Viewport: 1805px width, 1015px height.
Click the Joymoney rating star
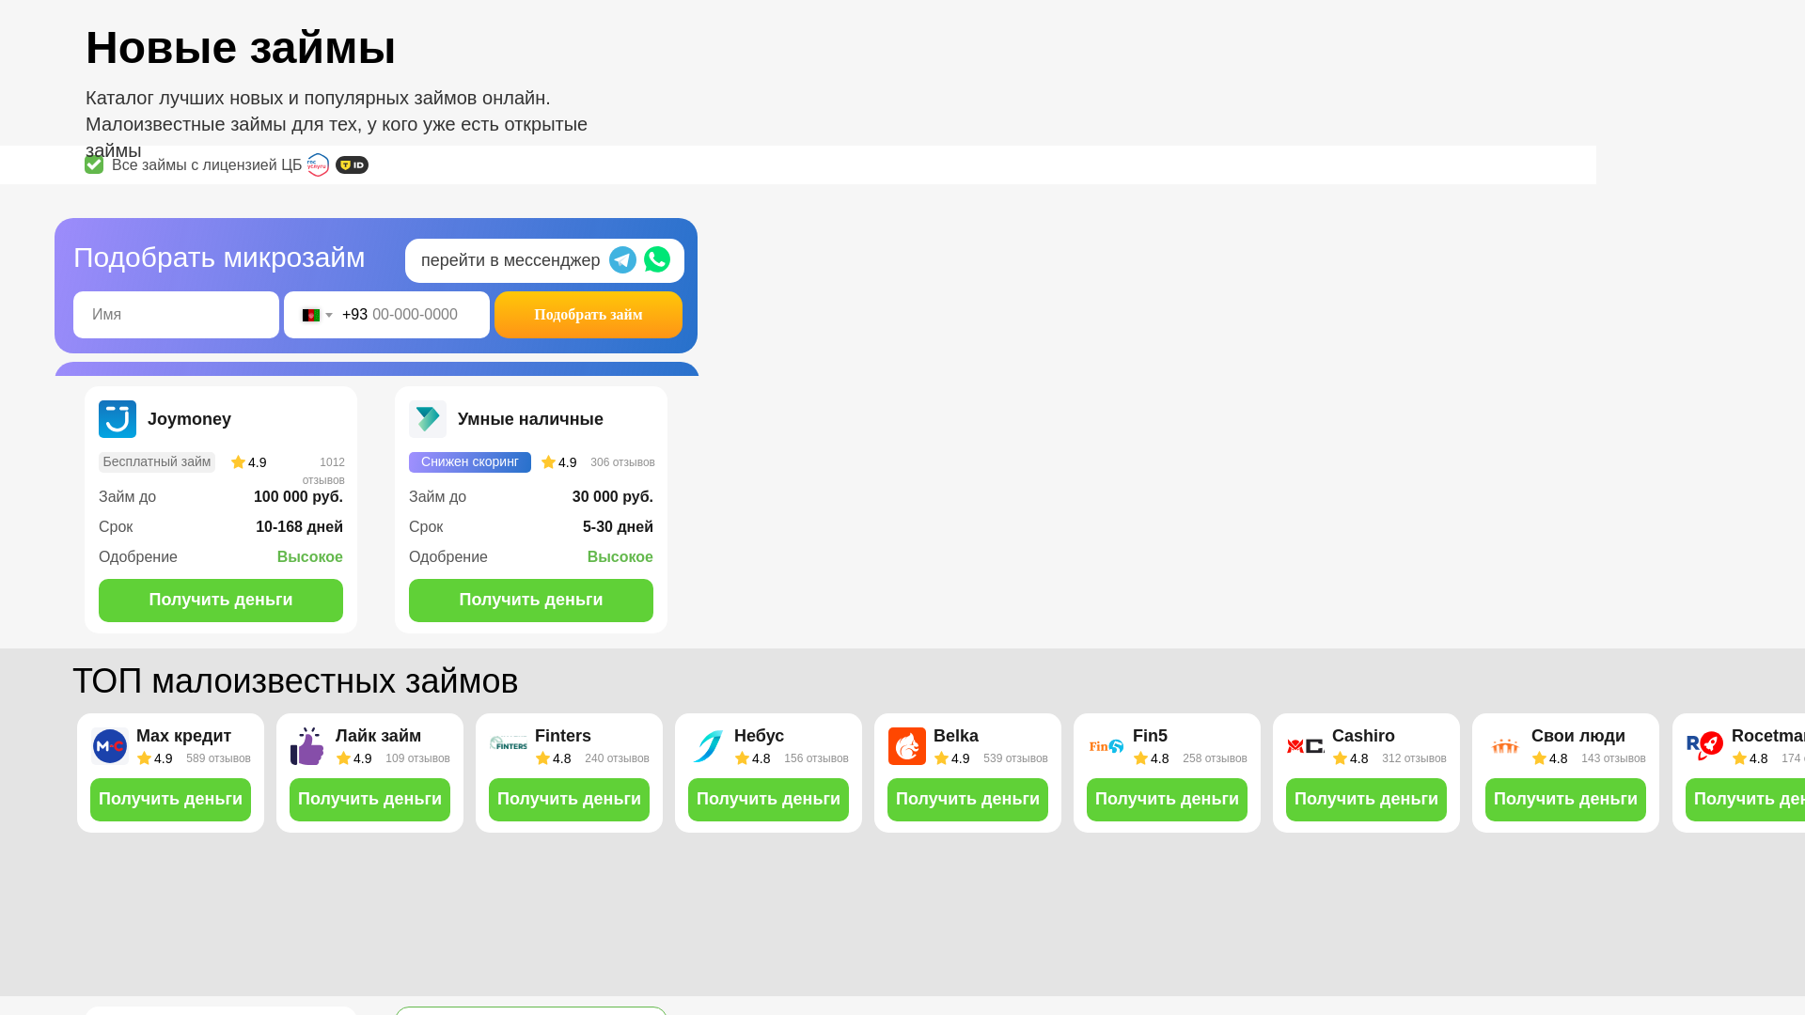(x=238, y=462)
